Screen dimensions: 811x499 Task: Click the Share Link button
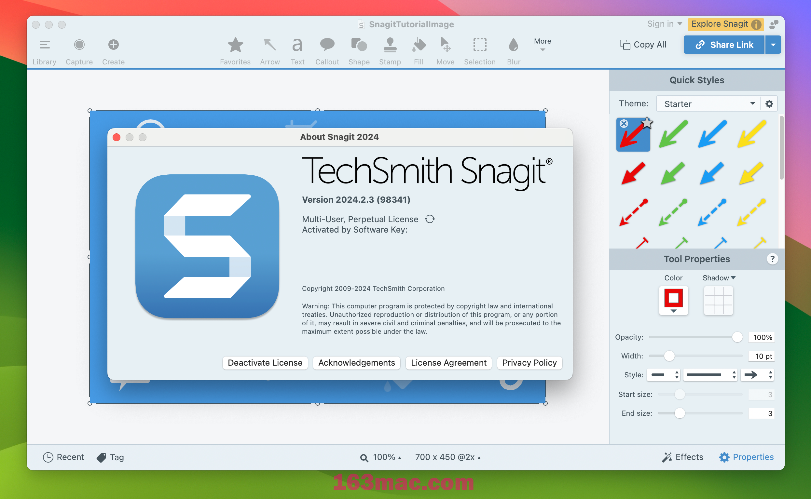tap(724, 45)
